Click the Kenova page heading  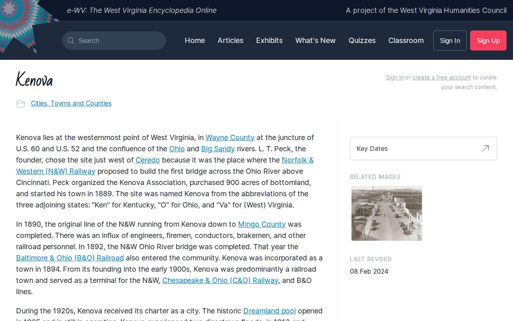(x=34, y=79)
